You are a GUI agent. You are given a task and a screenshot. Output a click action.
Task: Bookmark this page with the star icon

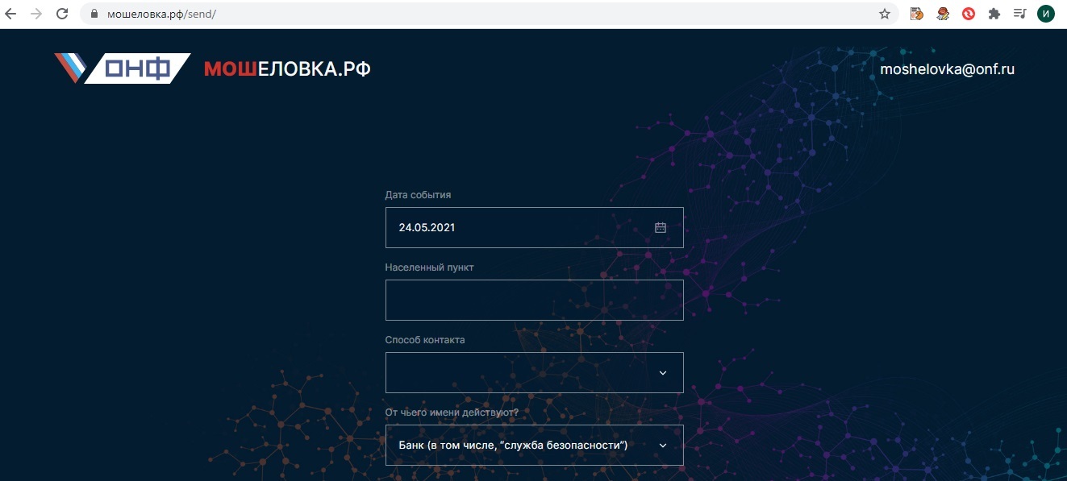(885, 14)
